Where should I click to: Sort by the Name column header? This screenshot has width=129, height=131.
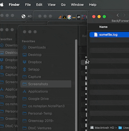pos(103,27)
